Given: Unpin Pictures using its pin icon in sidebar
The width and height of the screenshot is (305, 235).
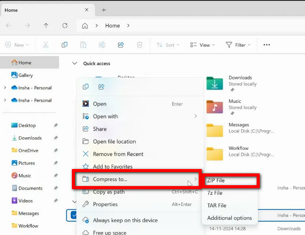Looking at the screenshot, I should (56, 163).
